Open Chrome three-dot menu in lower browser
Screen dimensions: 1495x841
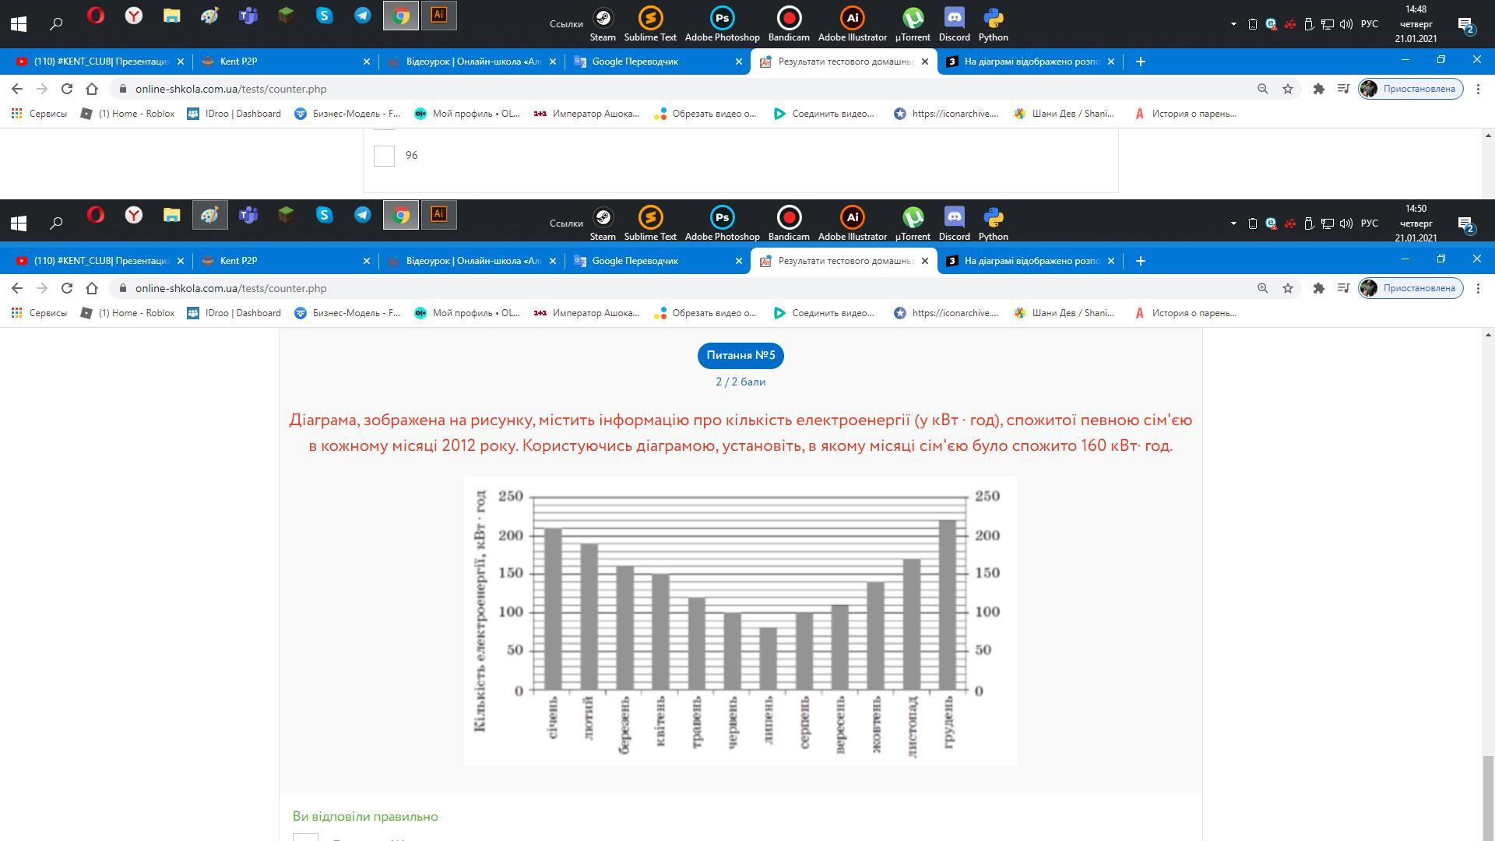tap(1478, 288)
